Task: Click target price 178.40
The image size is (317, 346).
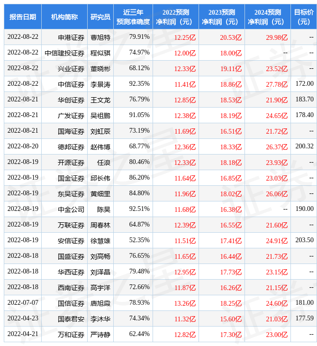Action: click(304, 115)
